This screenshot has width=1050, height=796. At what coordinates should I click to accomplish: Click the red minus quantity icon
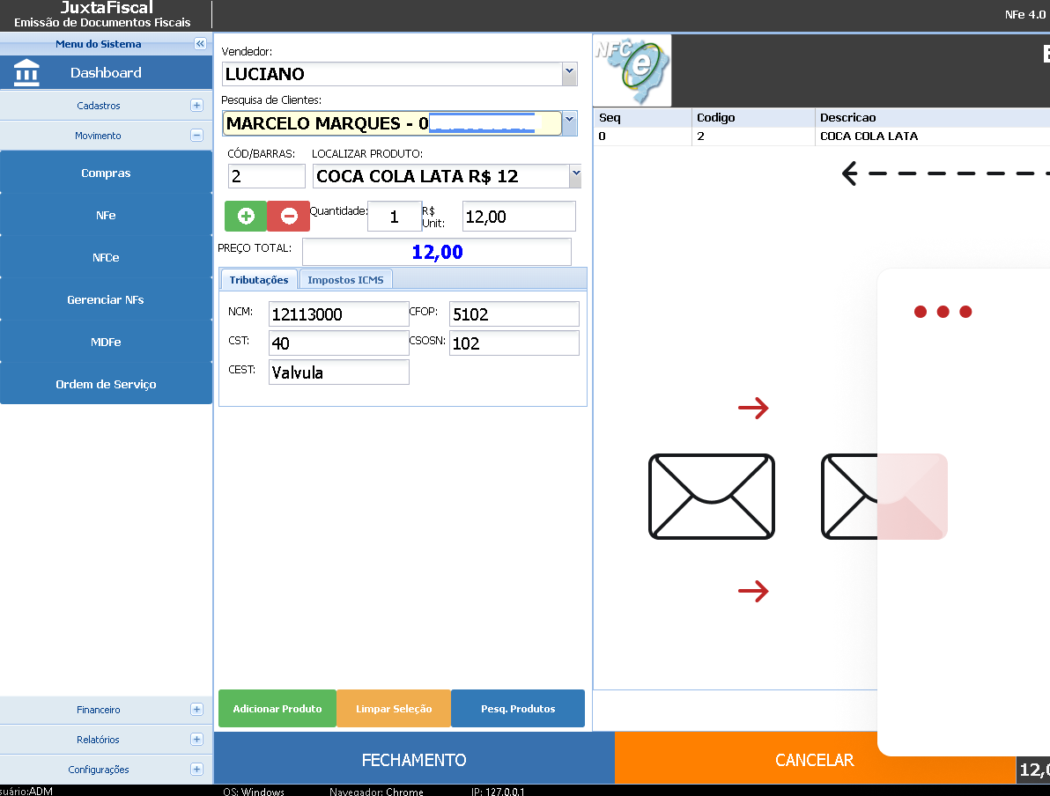[x=288, y=216]
